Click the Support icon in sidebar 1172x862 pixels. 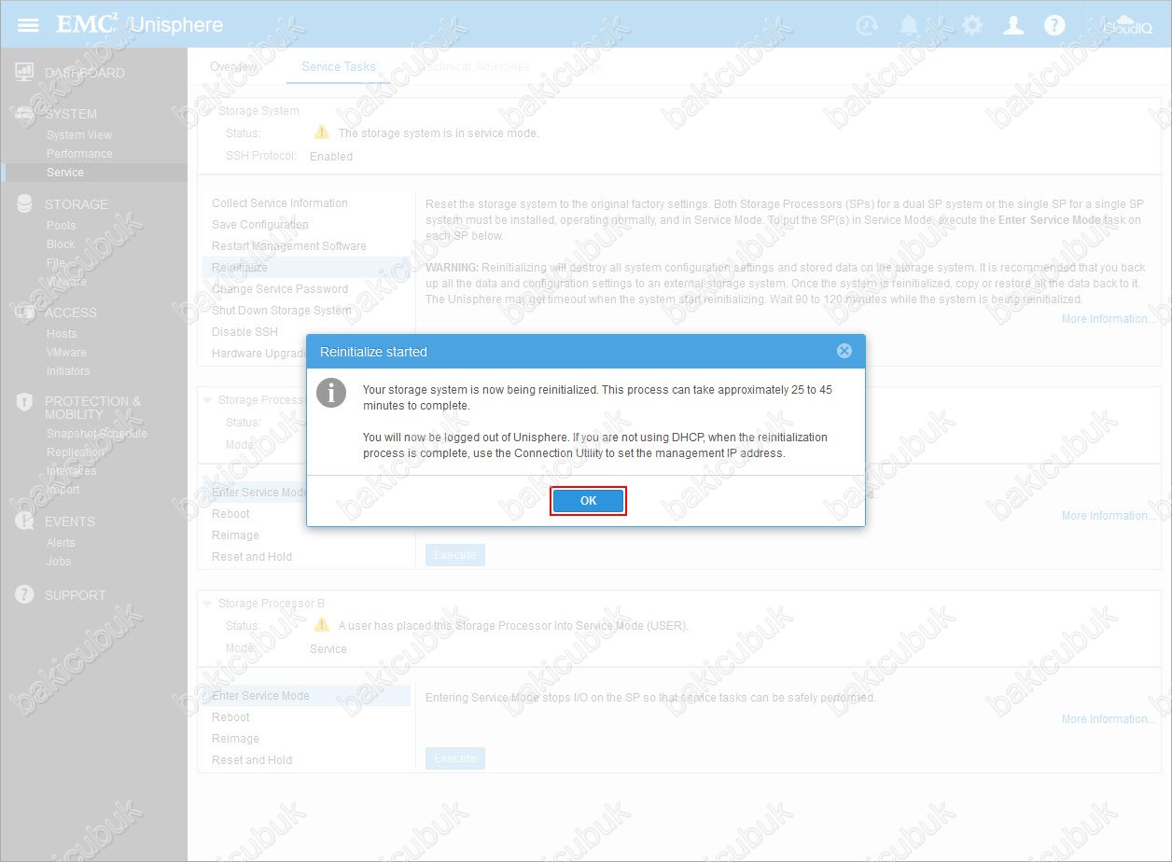tap(25, 595)
